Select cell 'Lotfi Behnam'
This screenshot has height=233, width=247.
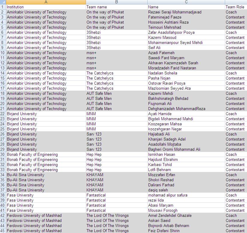[x=186, y=170]
